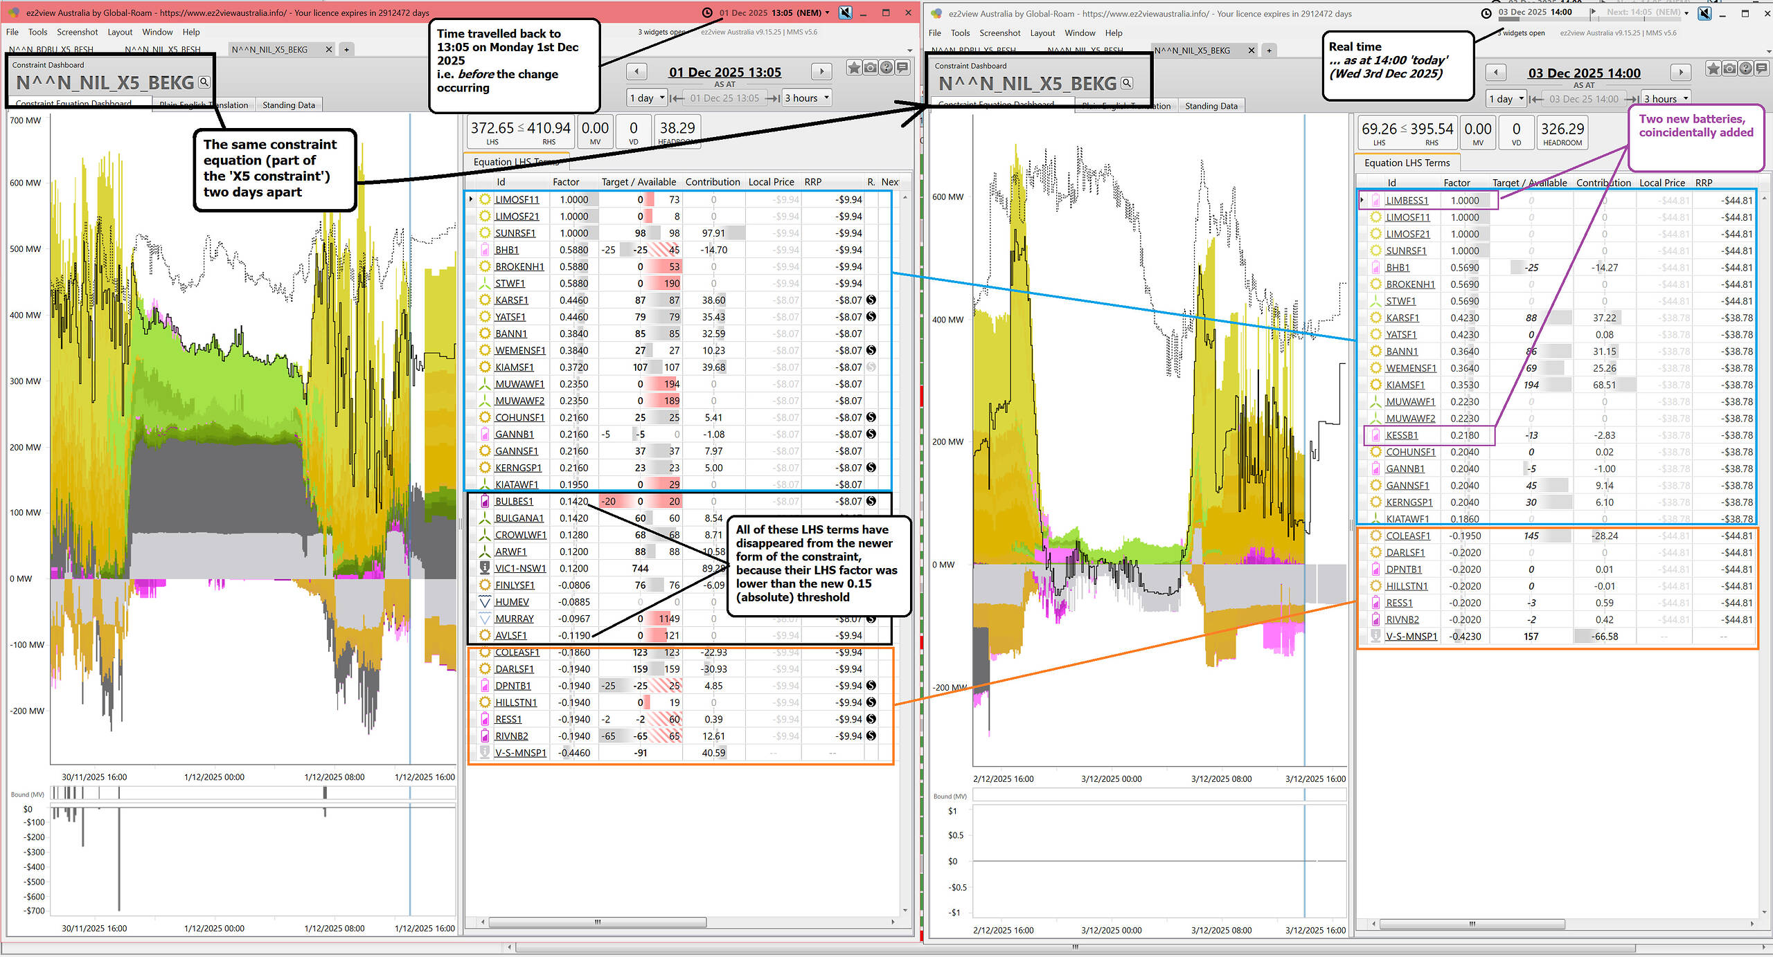Step back one interval in left window
Image resolution: width=1773 pixels, height=957 pixels.
coord(636,71)
